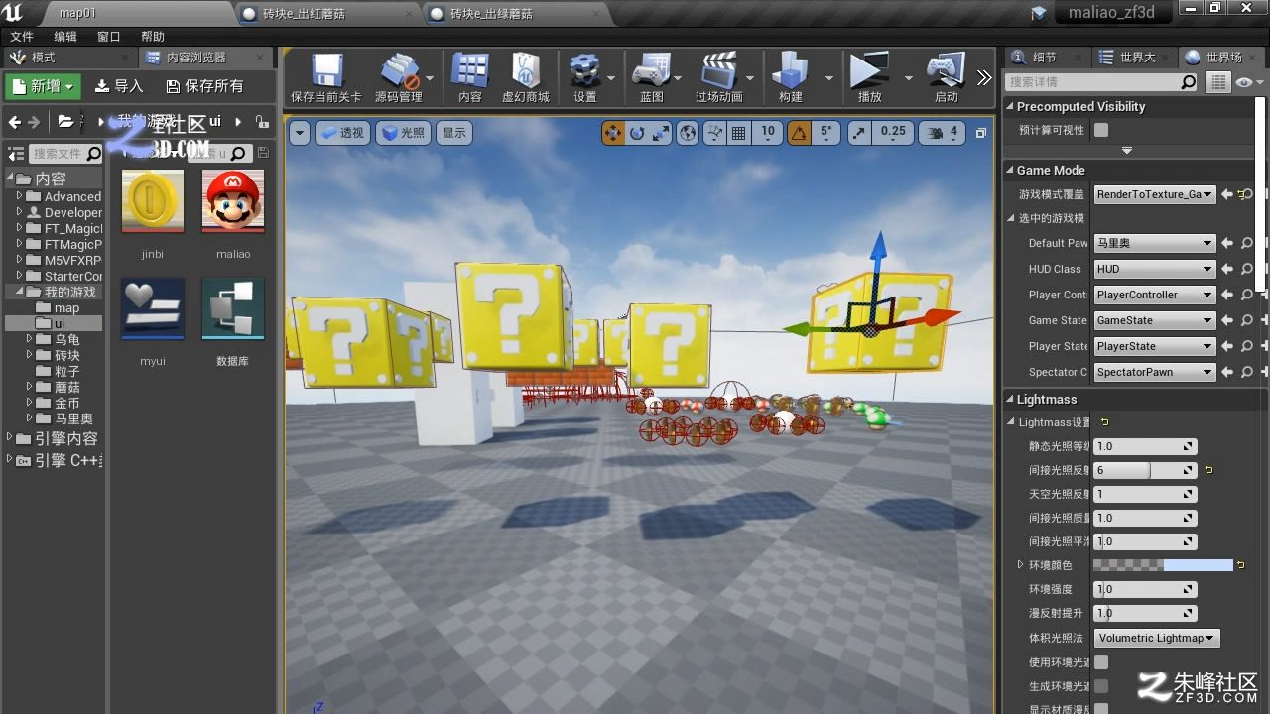Viewport: 1270px width, 714px height.
Task: Select the maliao Mario asset thumbnail
Action: click(x=233, y=202)
